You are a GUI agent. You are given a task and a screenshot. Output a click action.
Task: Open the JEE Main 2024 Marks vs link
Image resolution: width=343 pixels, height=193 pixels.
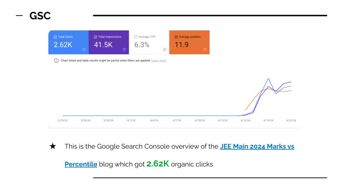click(x=257, y=147)
